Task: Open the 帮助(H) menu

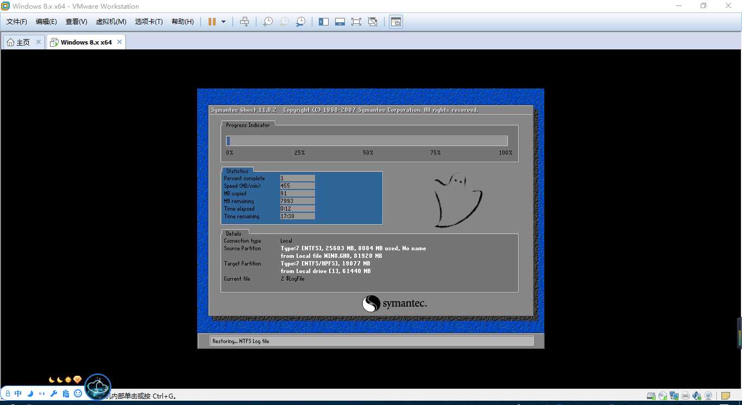Action: [183, 22]
